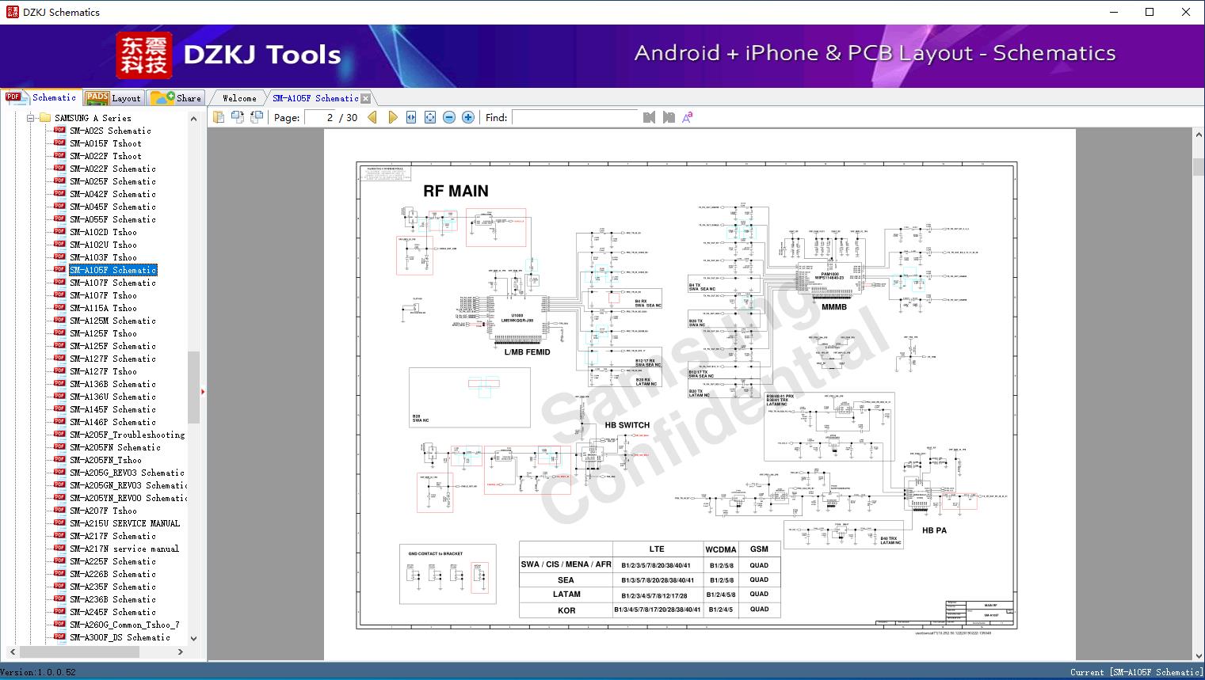Click PDF icon beside SM-A136B Schematic
This screenshot has height=680, width=1205.
[59, 384]
